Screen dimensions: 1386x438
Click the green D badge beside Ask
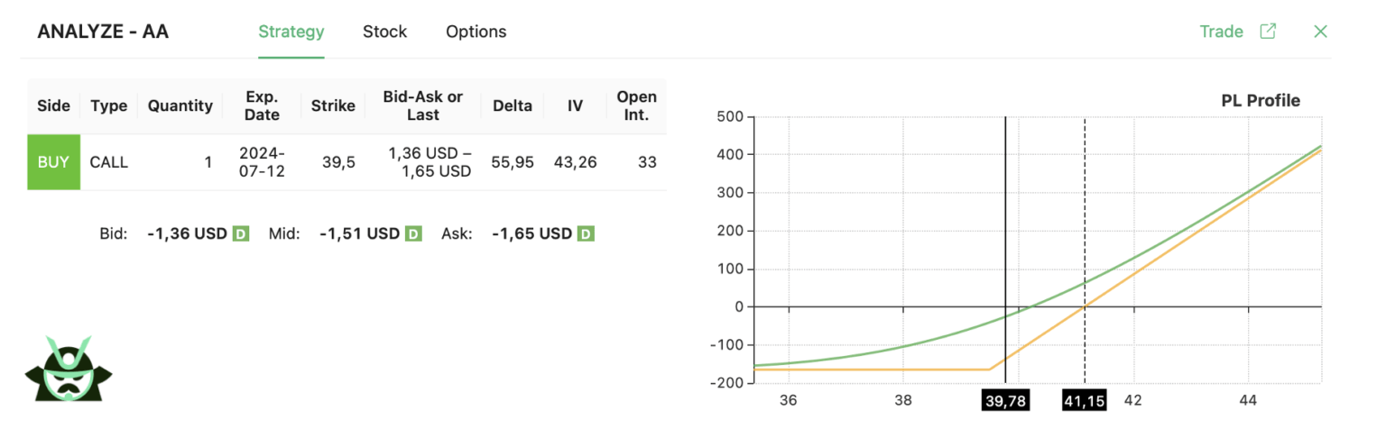(586, 234)
